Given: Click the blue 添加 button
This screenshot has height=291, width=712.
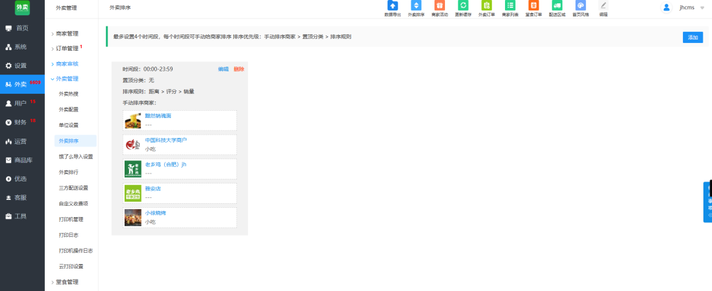Looking at the screenshot, I should pos(692,38).
